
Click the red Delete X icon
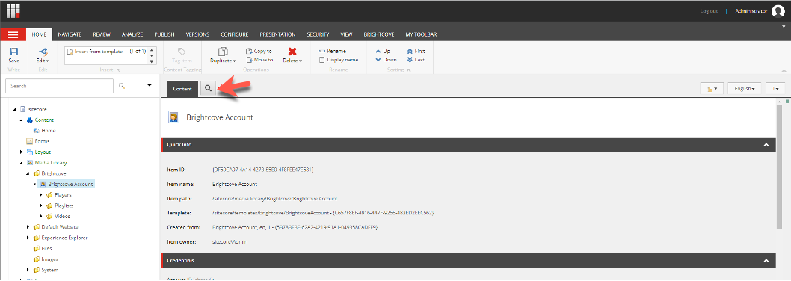point(292,52)
